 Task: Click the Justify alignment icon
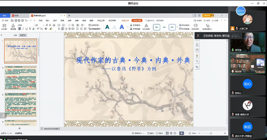69,29
